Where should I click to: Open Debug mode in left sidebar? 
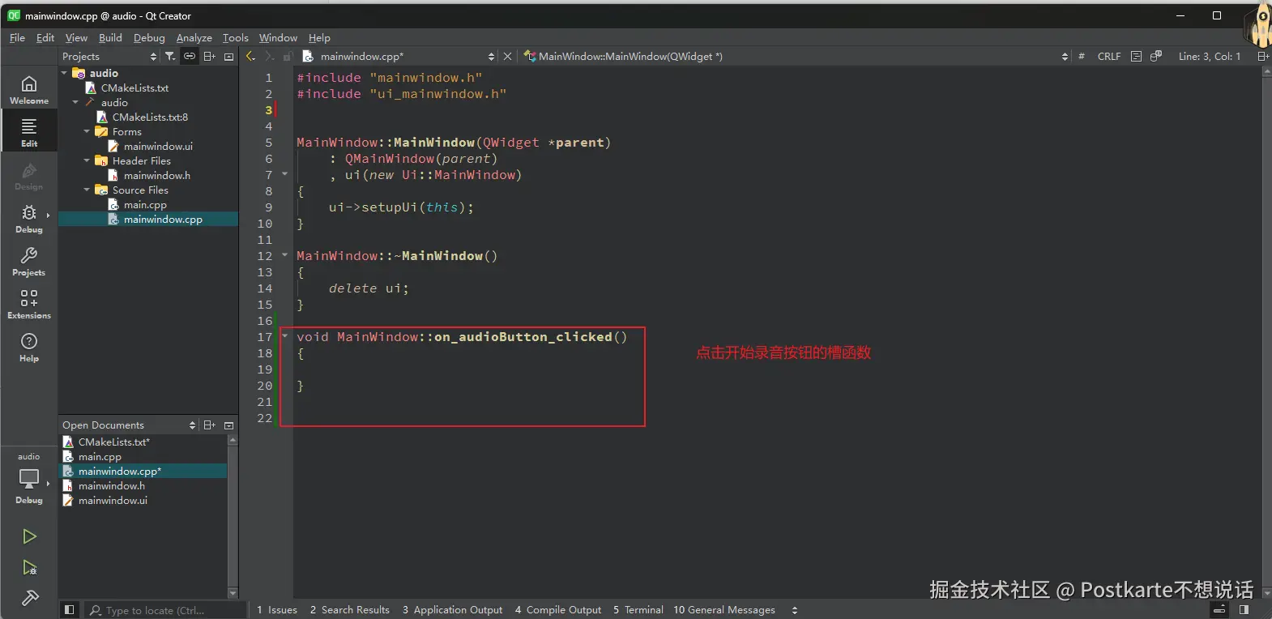[29, 218]
